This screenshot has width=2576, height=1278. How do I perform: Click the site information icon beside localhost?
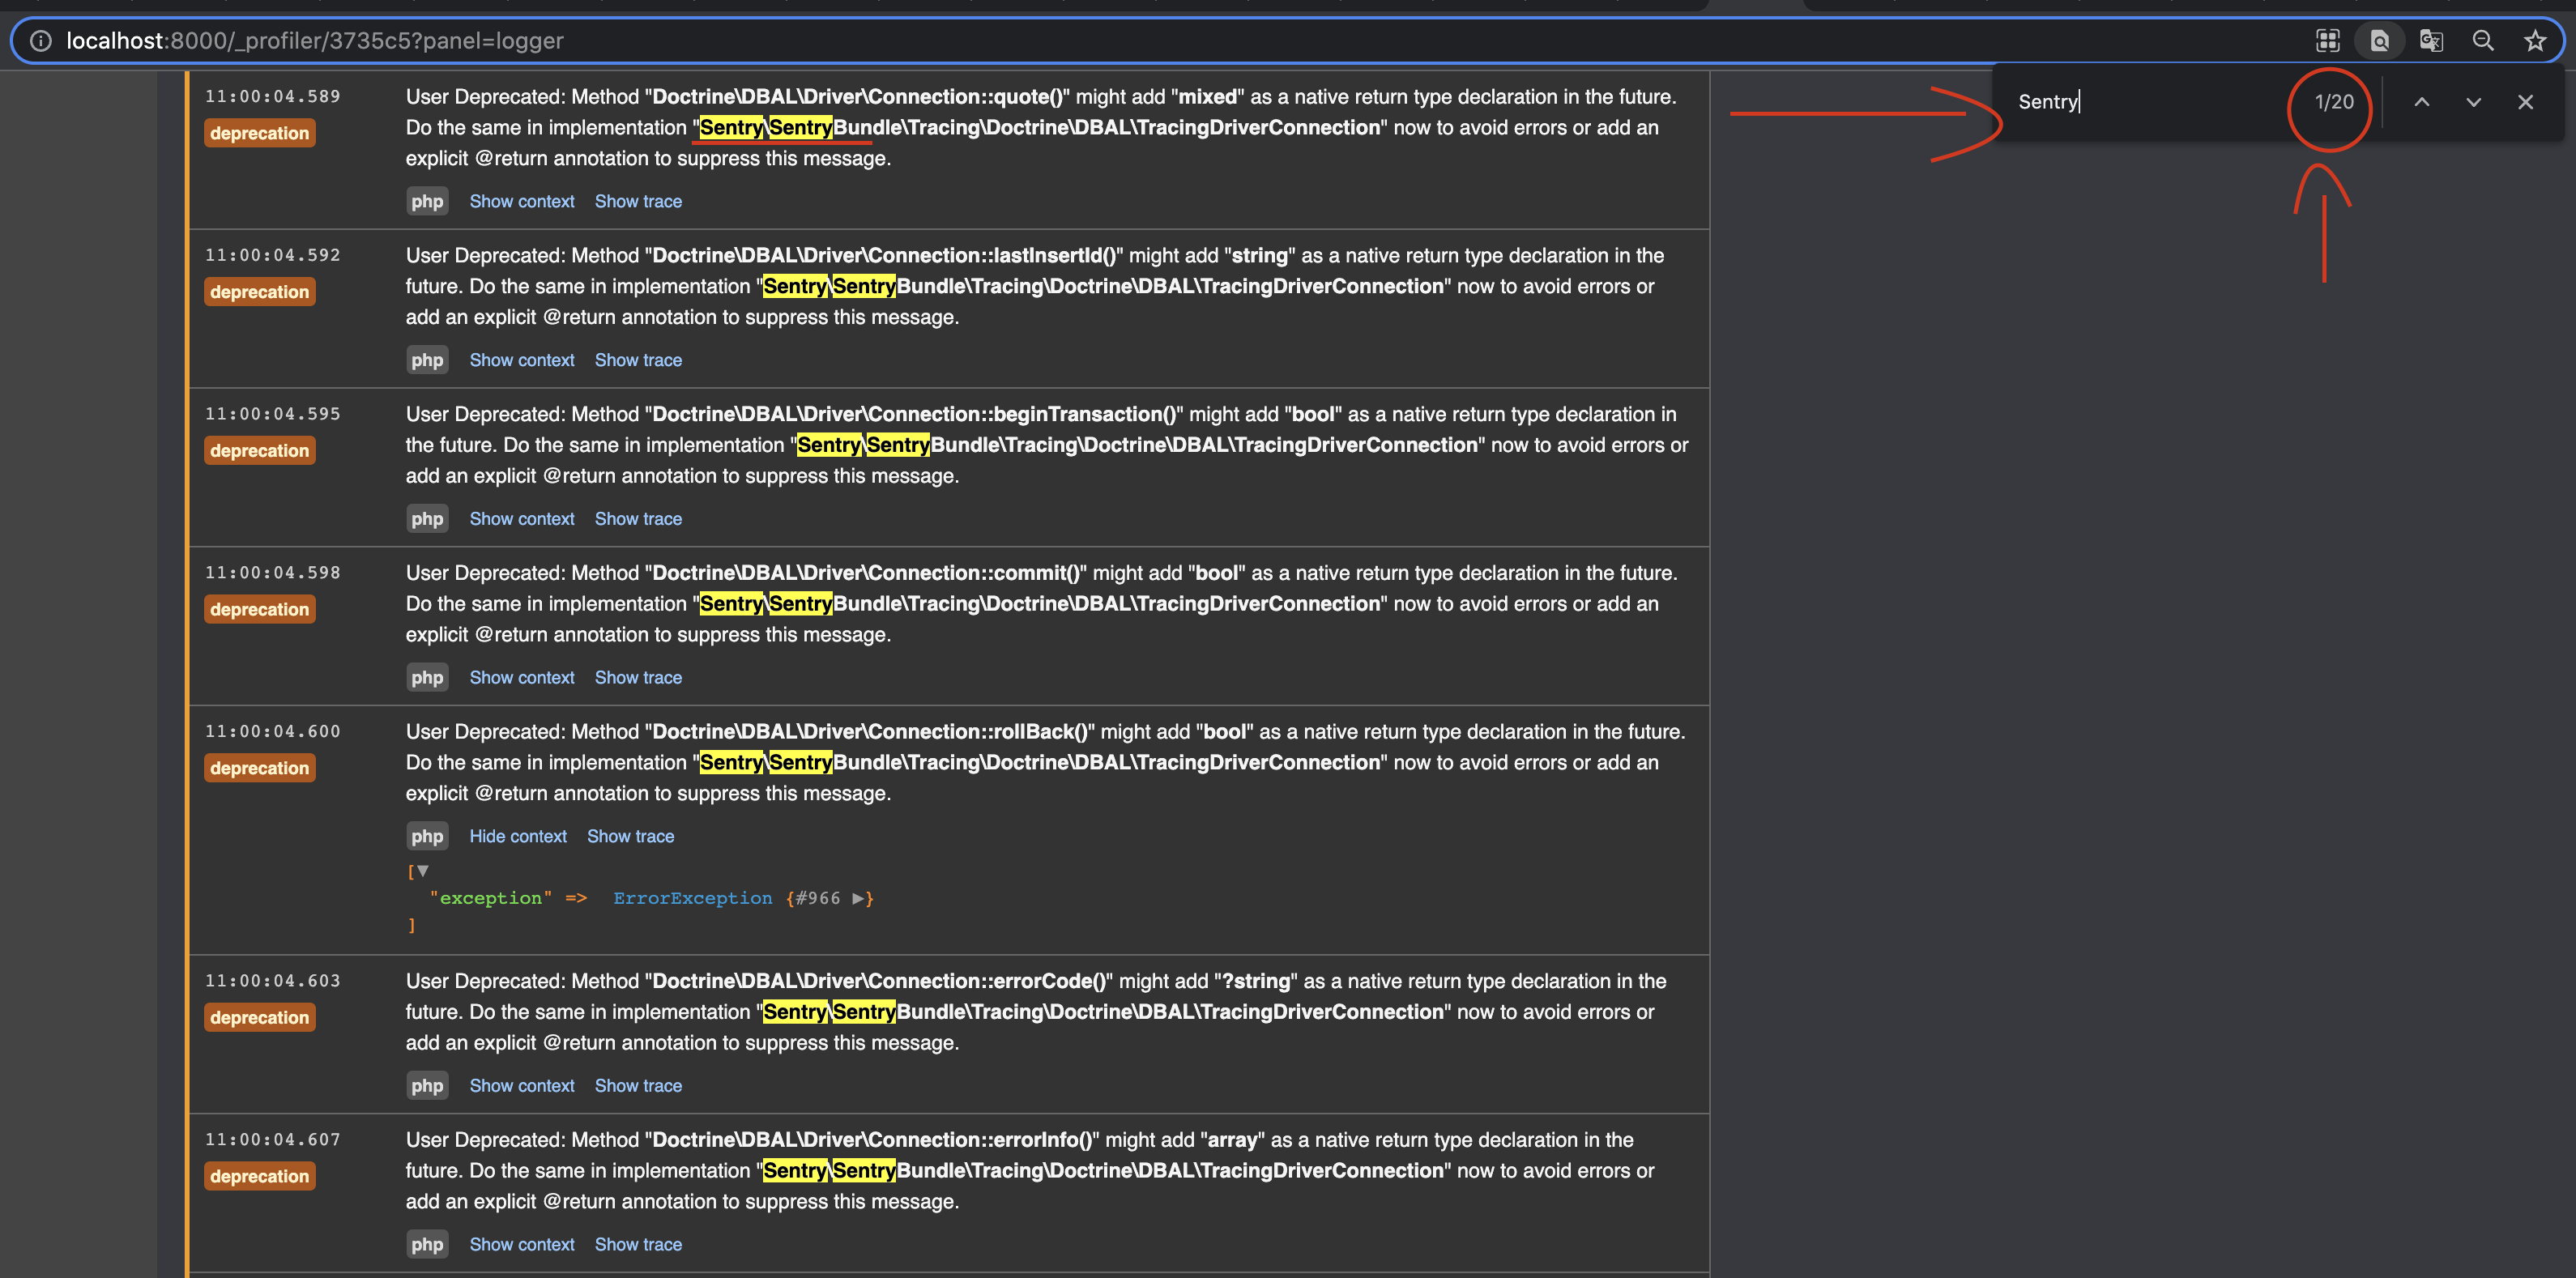pyautogui.click(x=41, y=41)
